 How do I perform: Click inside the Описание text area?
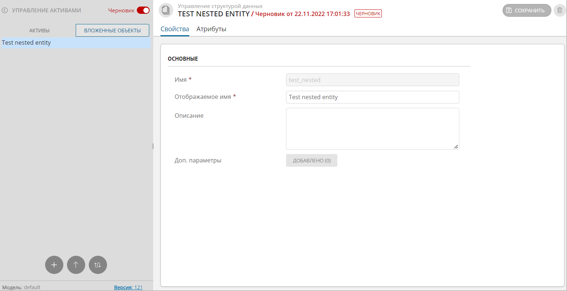coord(372,129)
